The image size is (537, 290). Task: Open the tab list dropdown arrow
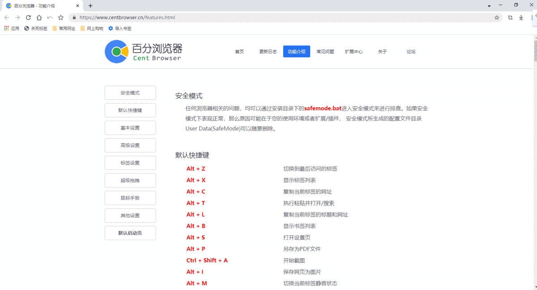[x=489, y=5]
